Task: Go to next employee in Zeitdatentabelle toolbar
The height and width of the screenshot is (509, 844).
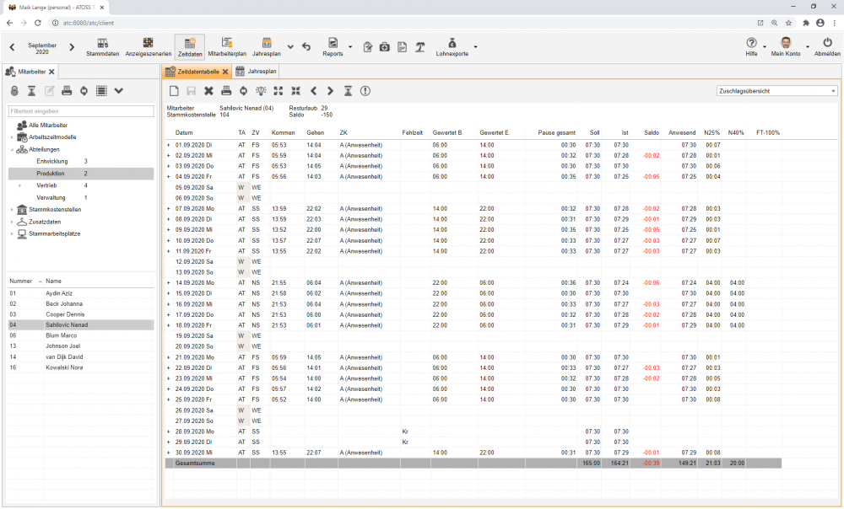Action: tap(331, 91)
